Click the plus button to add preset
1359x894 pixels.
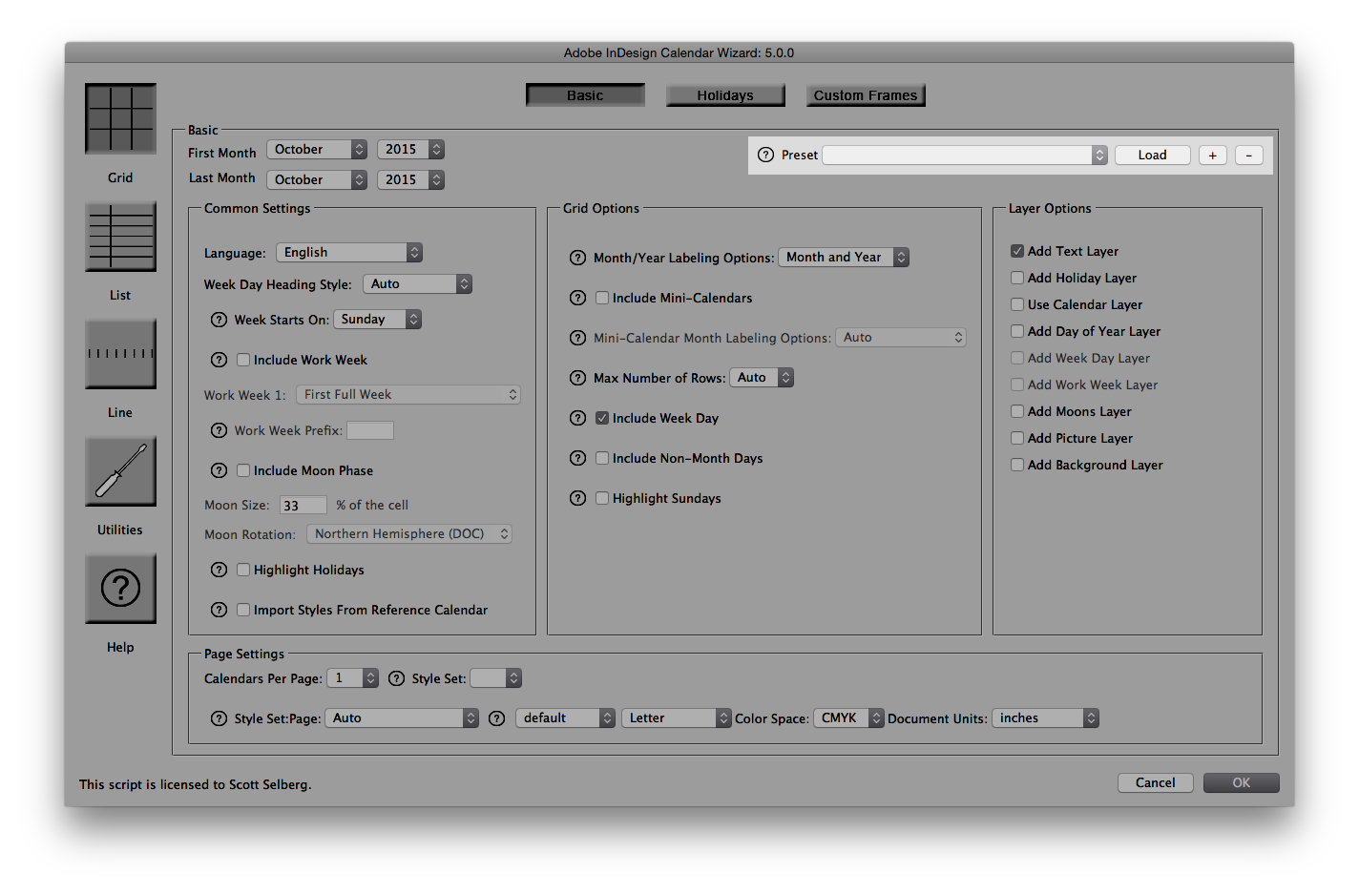pos(1212,155)
